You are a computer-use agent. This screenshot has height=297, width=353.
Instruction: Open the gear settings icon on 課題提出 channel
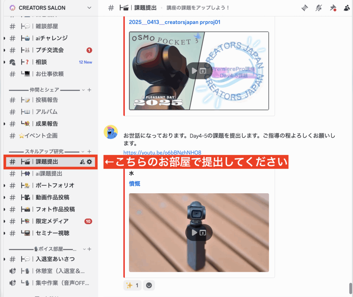89,162
